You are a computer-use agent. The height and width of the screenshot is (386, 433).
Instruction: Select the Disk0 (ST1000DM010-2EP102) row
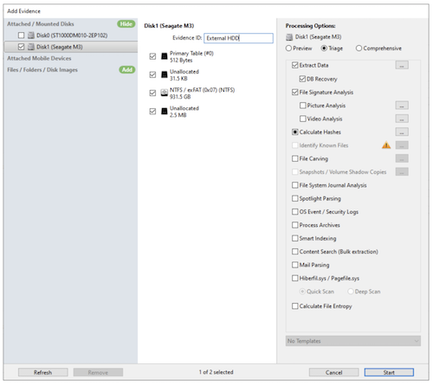point(71,35)
